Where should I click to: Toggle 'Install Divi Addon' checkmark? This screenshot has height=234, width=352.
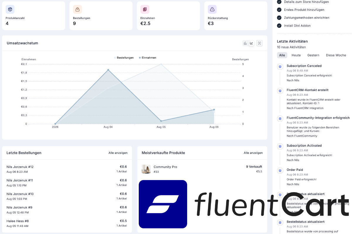[279, 25]
